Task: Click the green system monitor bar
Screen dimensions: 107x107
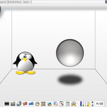Action: 83,104
